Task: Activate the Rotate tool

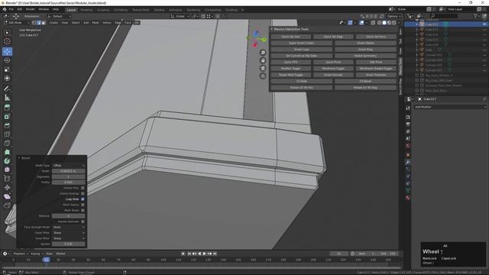Action: 7,60
